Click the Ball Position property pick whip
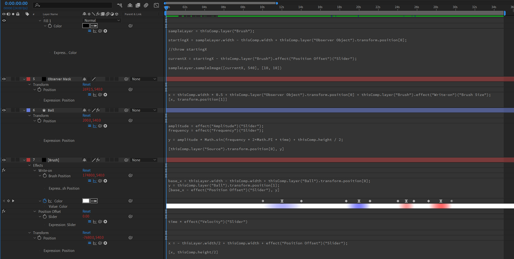The width and height of the screenshot is (514, 259). pos(130,120)
